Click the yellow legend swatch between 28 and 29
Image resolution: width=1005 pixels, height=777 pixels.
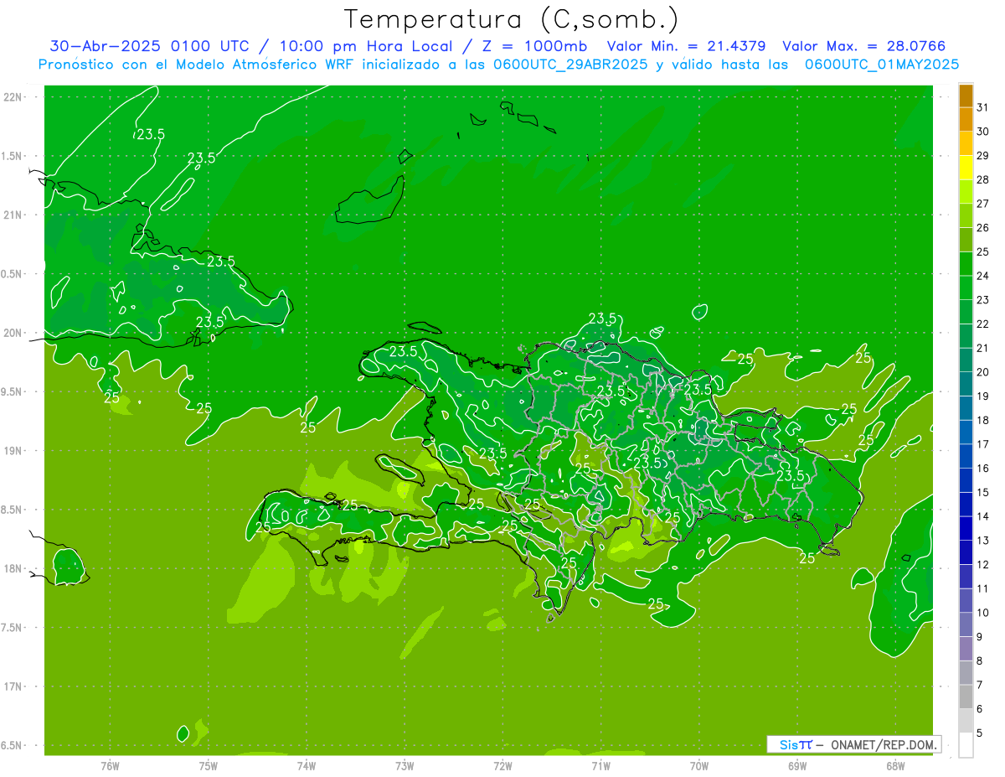point(966,168)
